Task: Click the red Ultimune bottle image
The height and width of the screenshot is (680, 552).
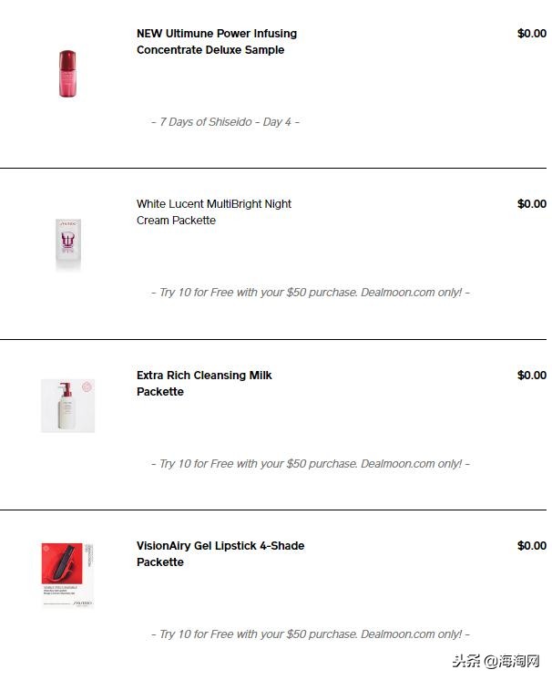Action: (x=68, y=74)
